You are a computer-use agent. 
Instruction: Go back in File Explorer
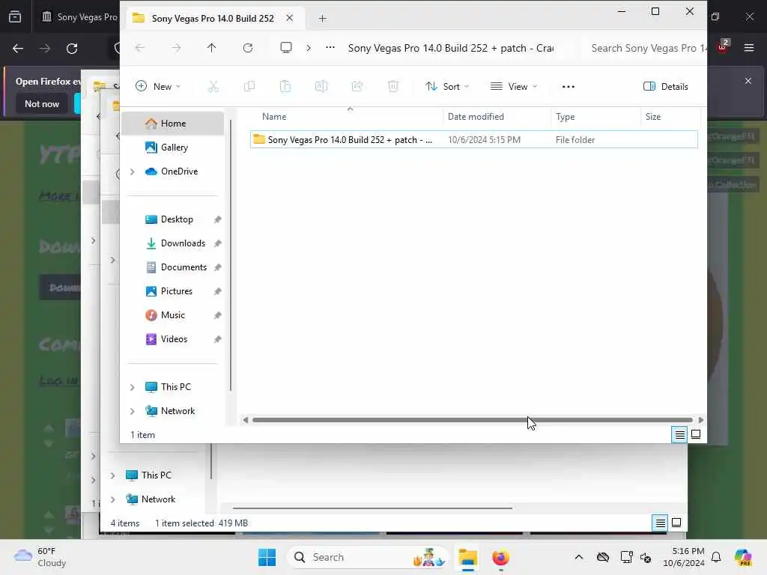click(140, 48)
